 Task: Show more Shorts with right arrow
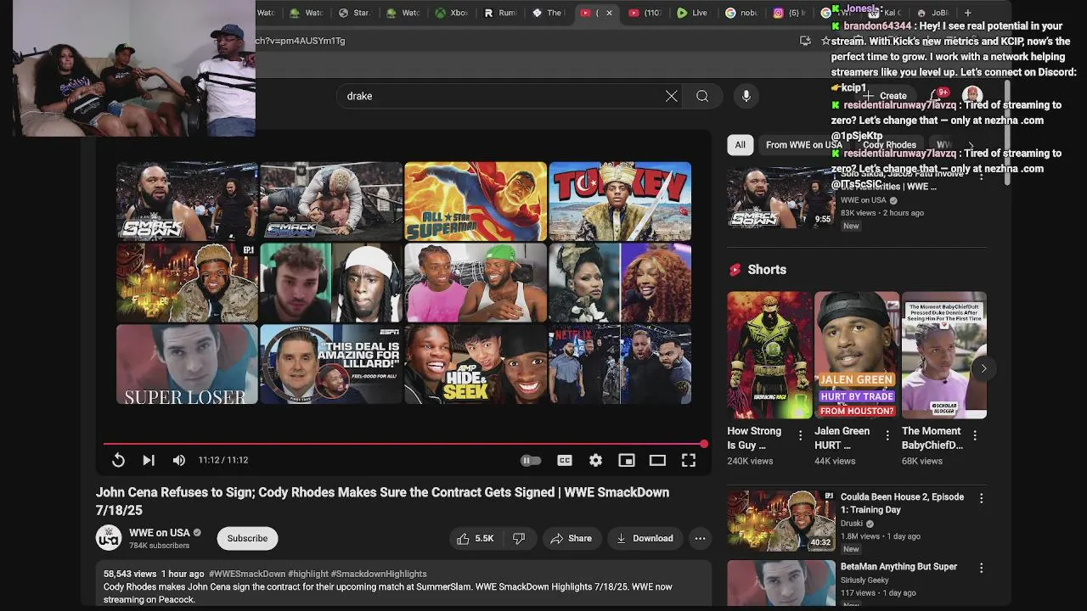[983, 368]
